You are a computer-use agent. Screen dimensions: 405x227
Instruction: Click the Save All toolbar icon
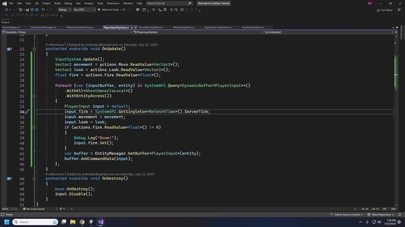[37, 10]
